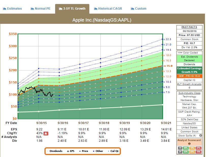The height and width of the screenshot is (157, 206).
Task: Click the x 18.0 P/E line label
Action: 167,55
